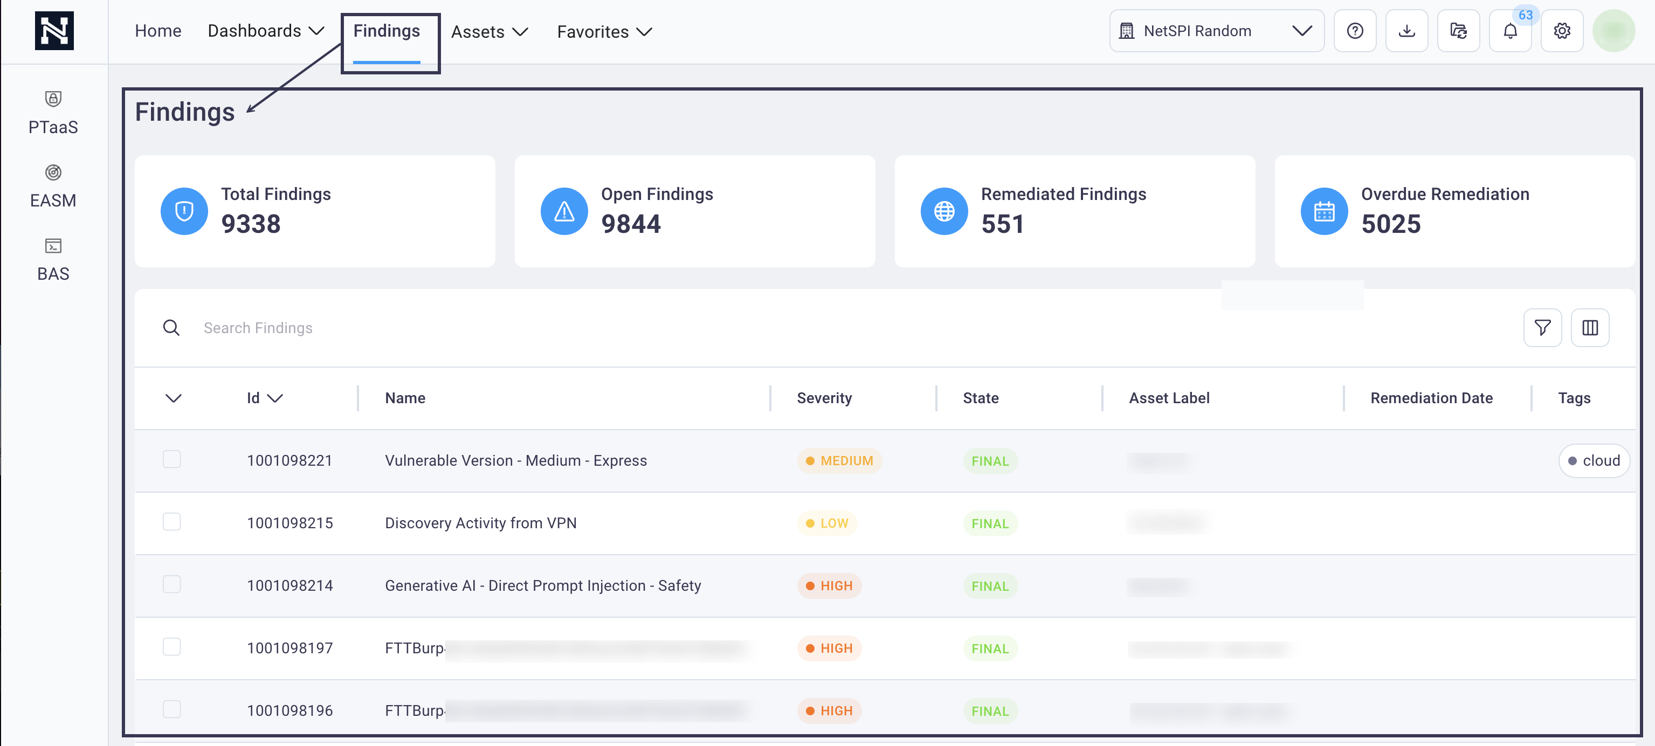
Task: Click the Open Findings warning icon
Action: click(x=564, y=211)
